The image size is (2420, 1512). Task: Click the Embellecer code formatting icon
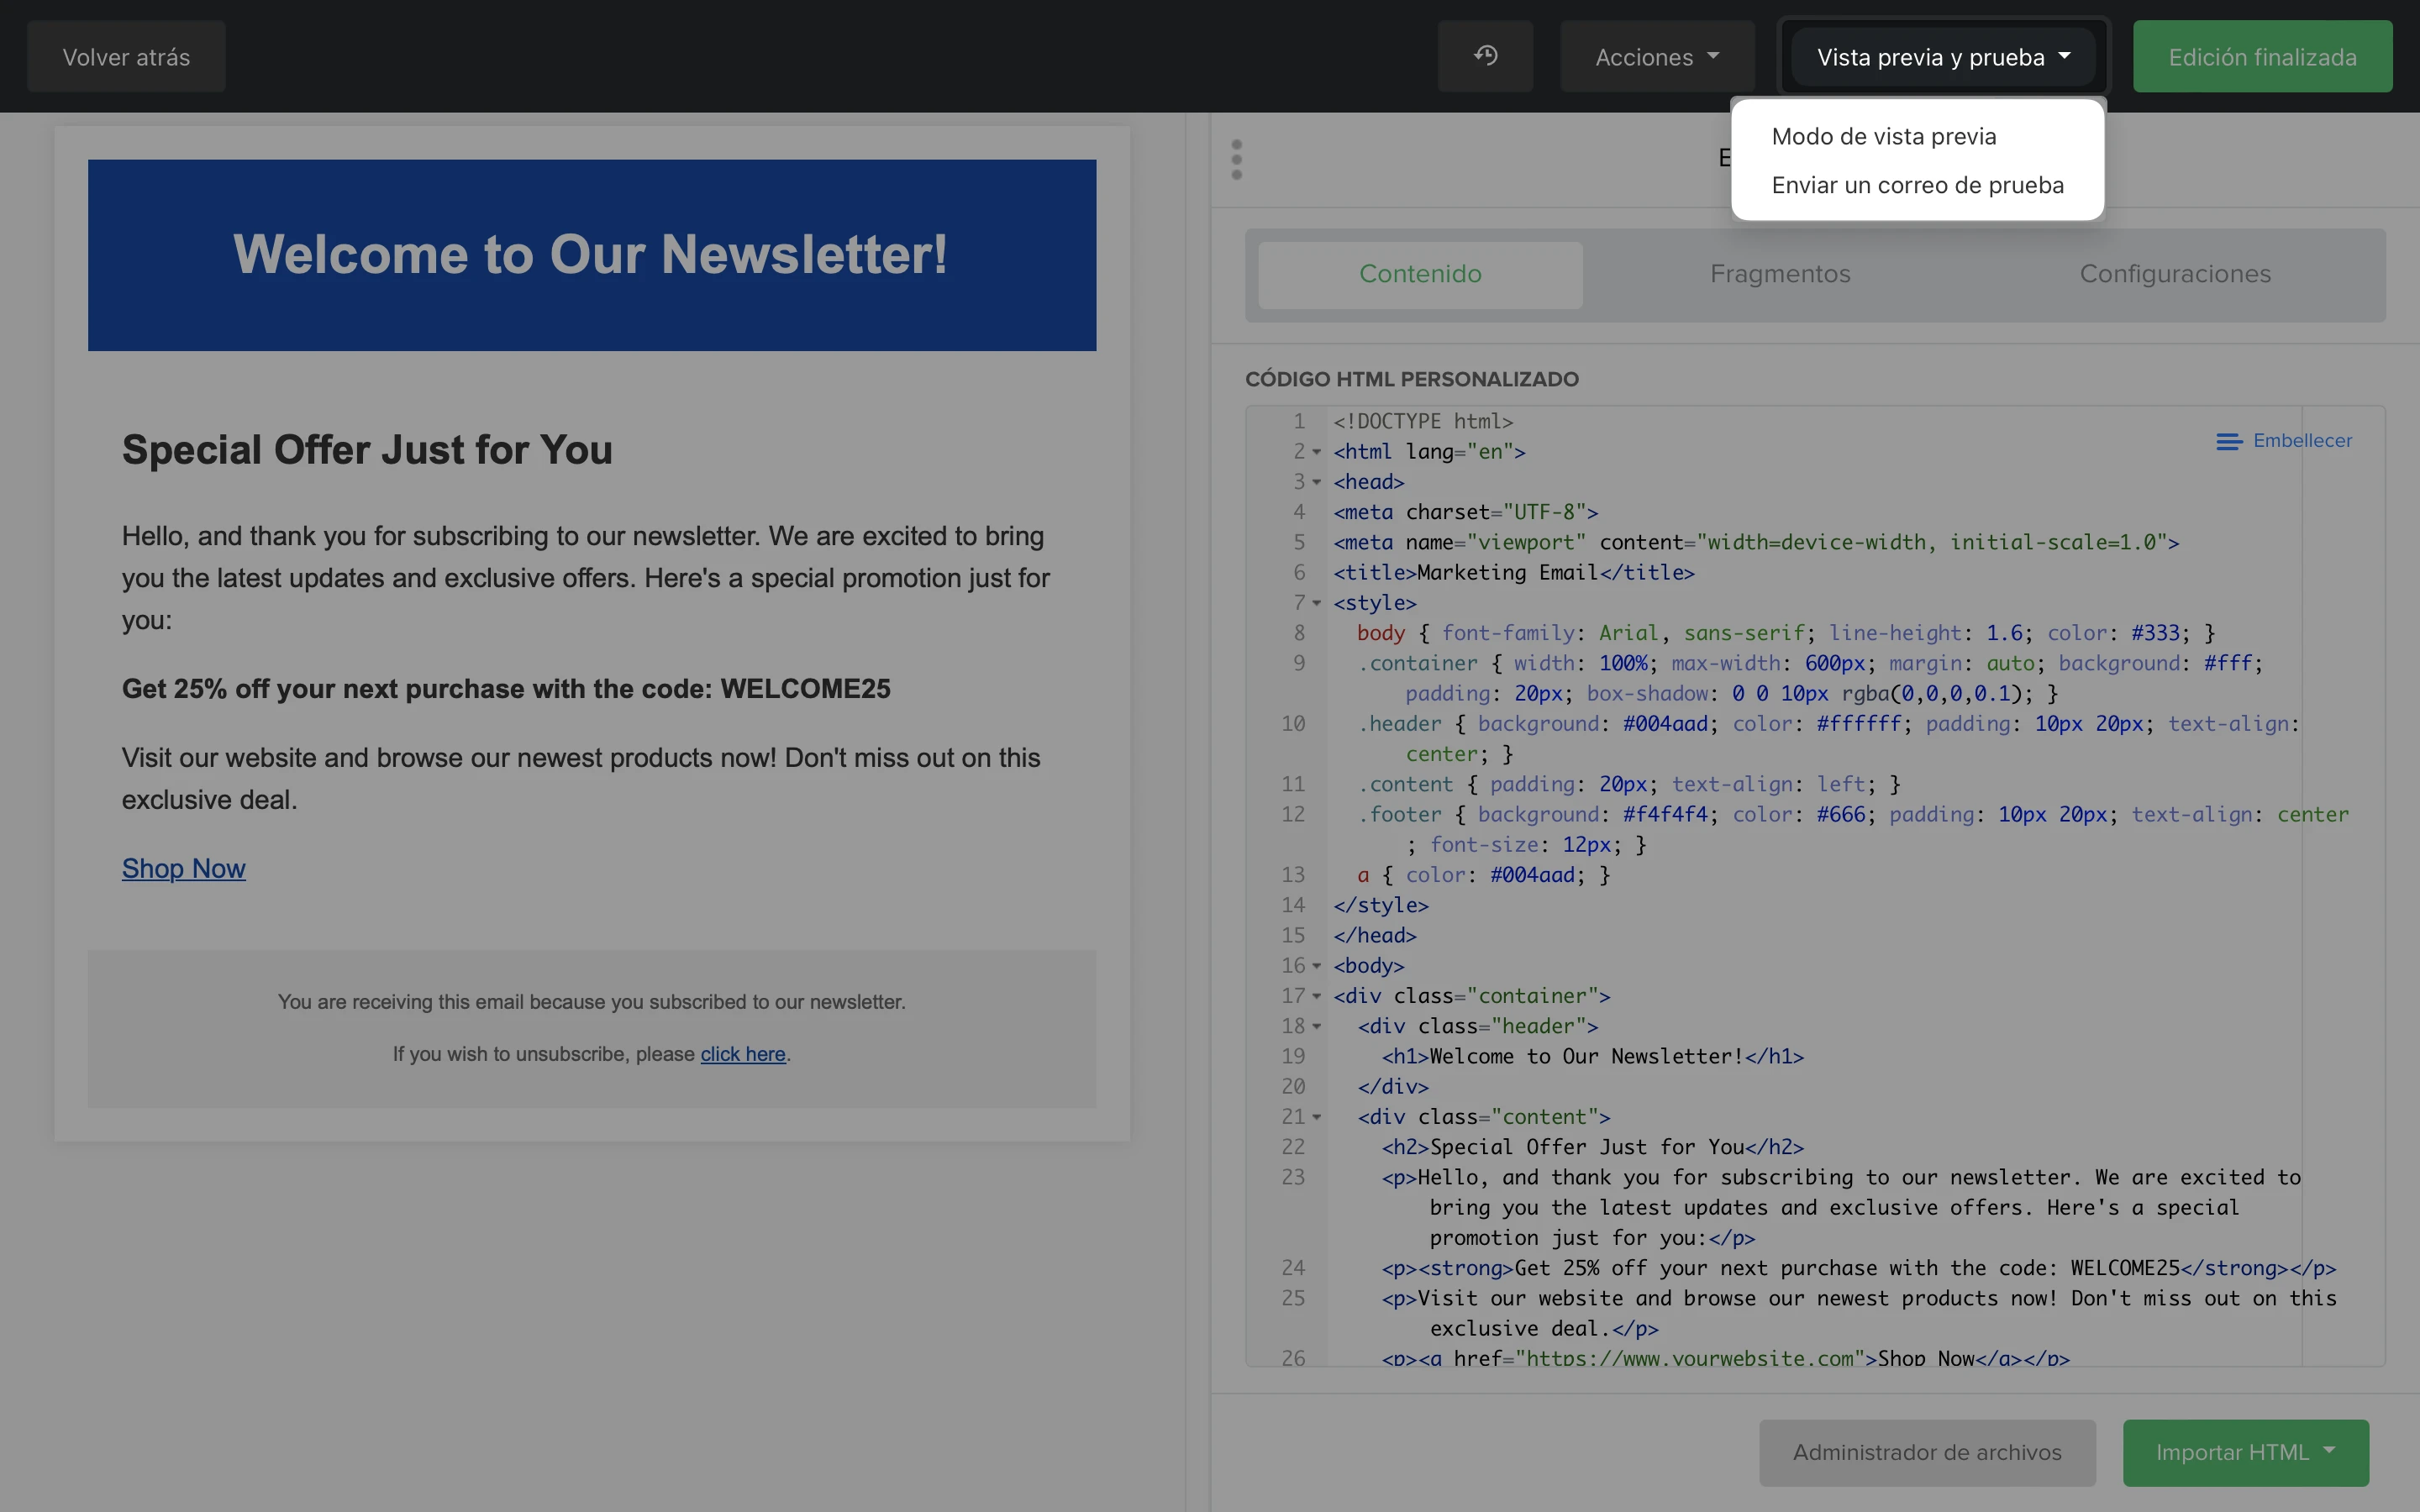click(x=2229, y=441)
